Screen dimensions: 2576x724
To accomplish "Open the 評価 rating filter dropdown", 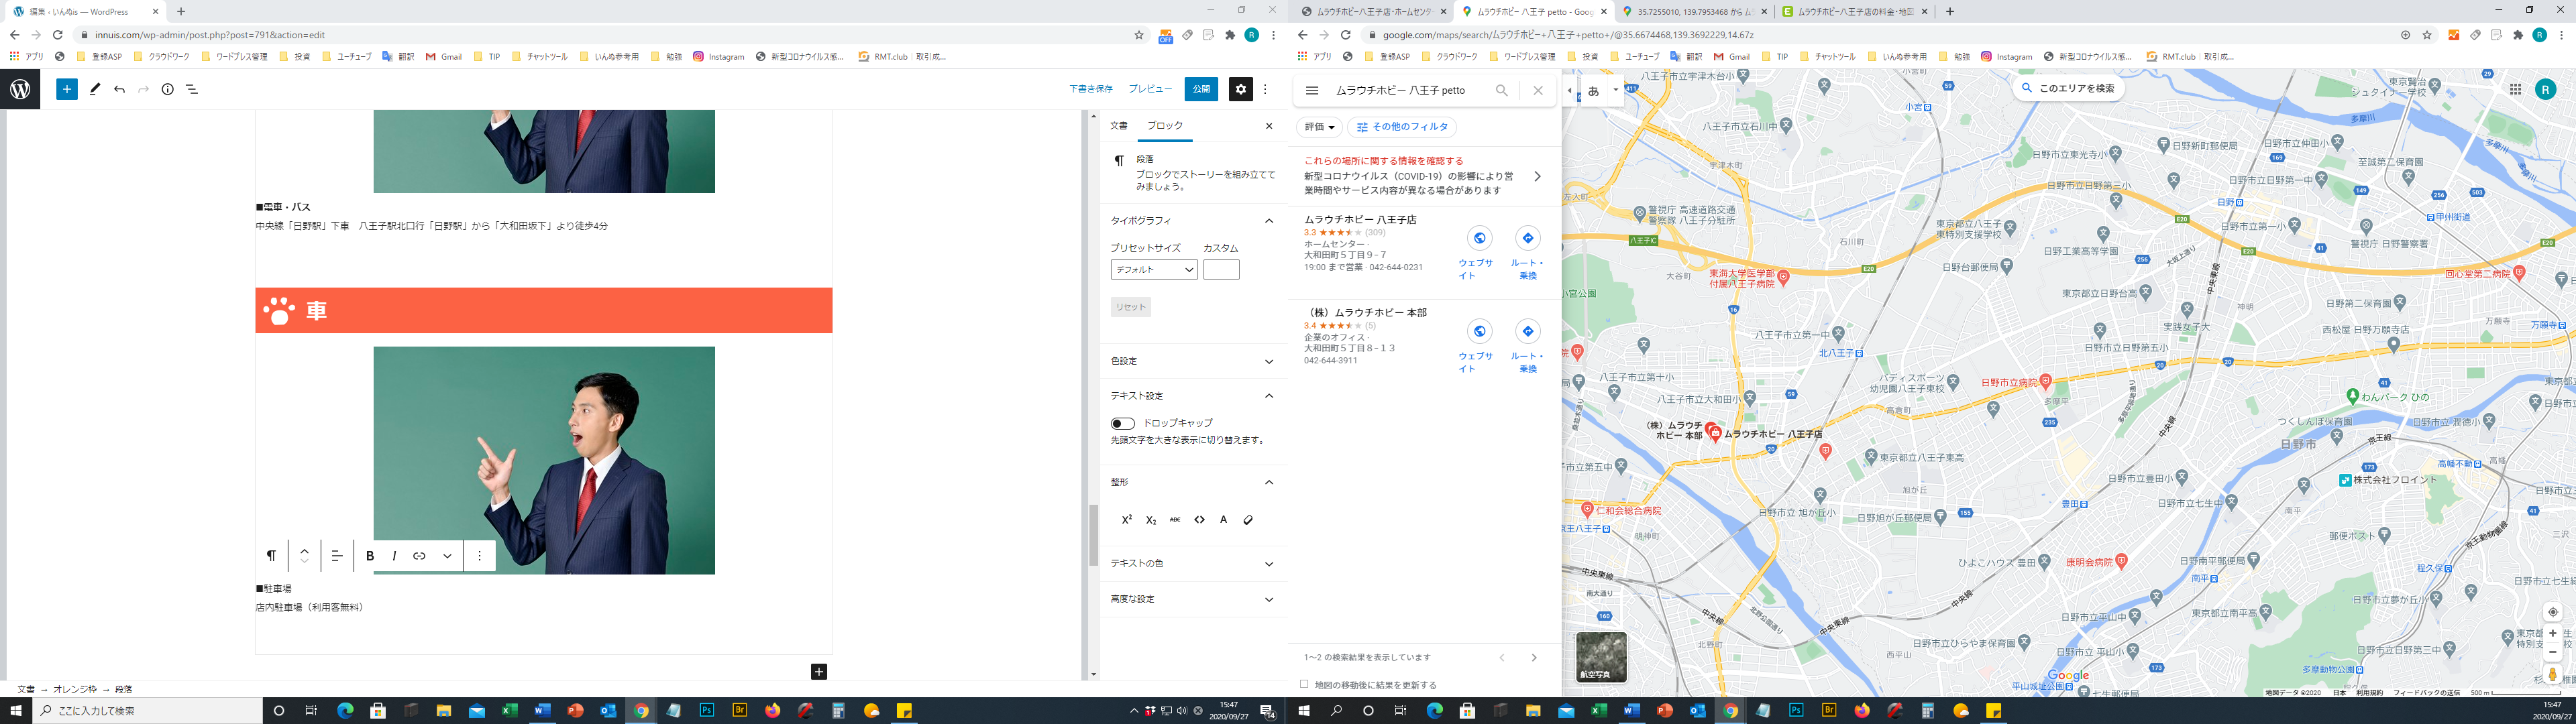I will (x=1320, y=127).
